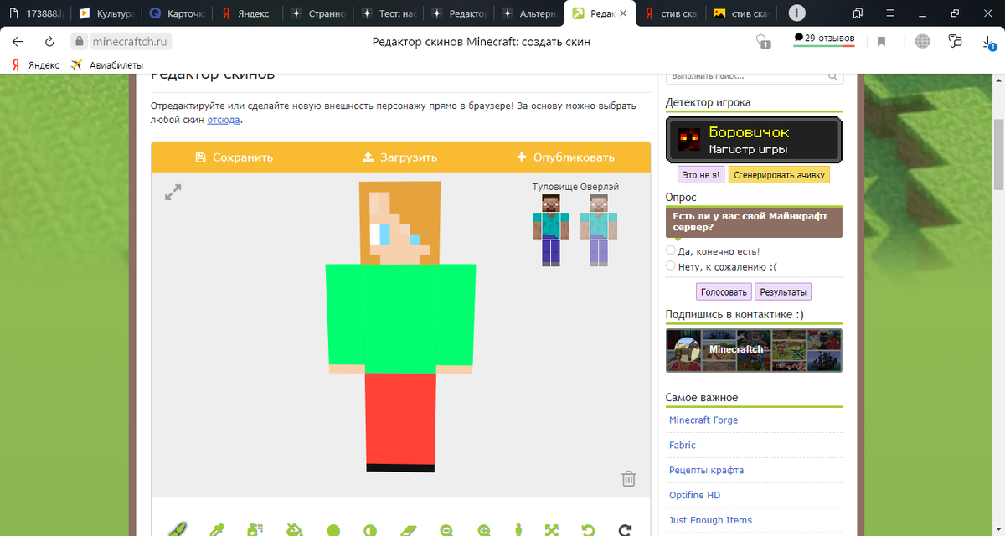
Task: Click the four-arrow expand icon in toolbar
Action: coord(551,530)
